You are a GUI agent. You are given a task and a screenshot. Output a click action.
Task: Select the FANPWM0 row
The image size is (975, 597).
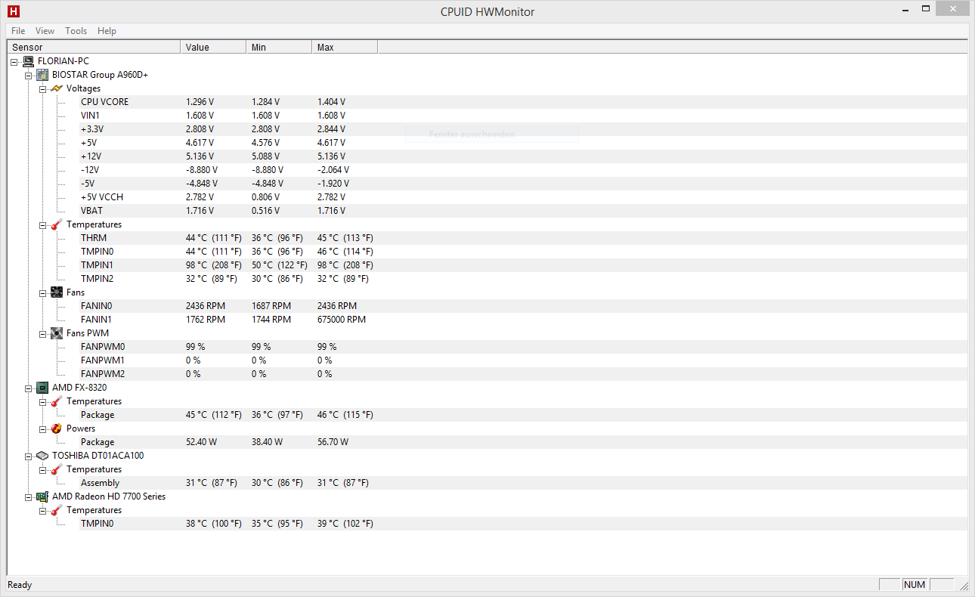coord(523,347)
